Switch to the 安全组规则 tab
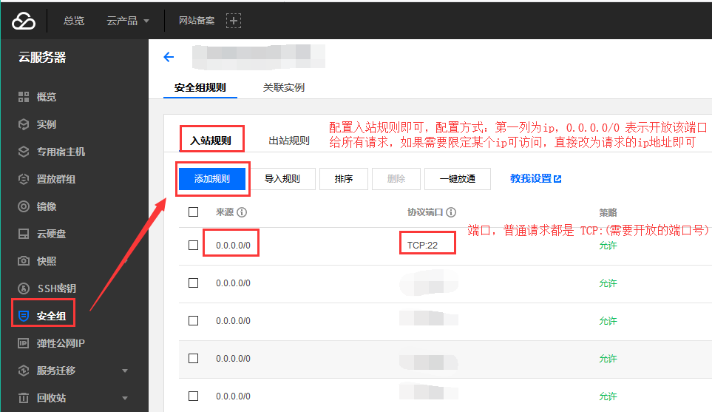The width and height of the screenshot is (712, 412). click(200, 87)
